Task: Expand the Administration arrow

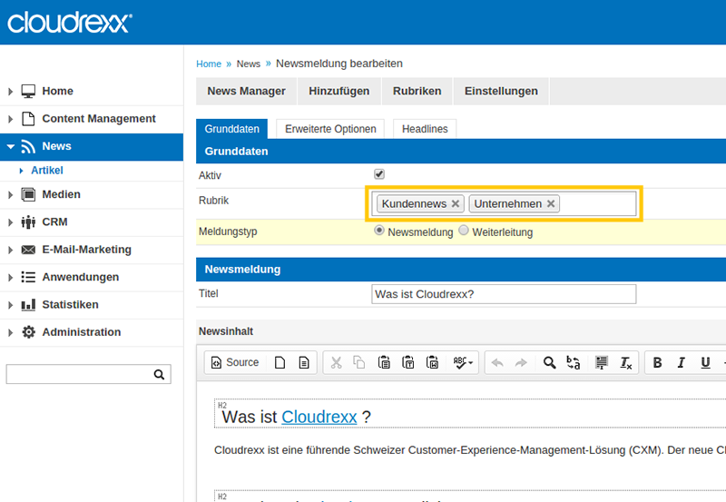Action: click(10, 332)
